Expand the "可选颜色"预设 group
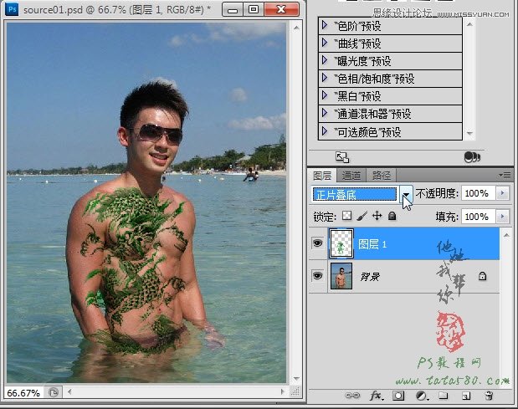This screenshot has width=518, height=409. pos(325,131)
